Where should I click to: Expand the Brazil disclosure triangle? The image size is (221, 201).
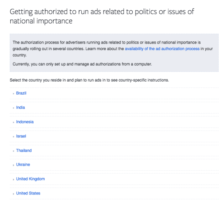click(x=14, y=94)
